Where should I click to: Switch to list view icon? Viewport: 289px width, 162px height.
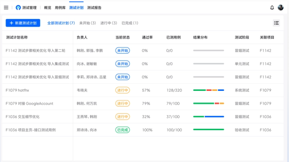click(x=276, y=23)
